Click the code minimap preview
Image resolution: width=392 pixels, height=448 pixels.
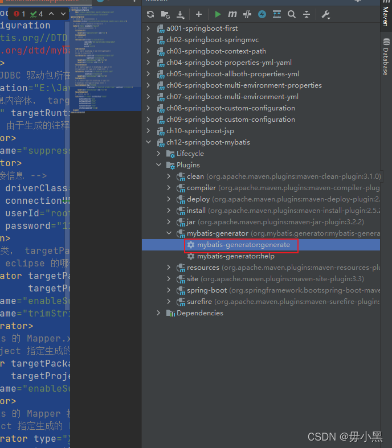tap(106, 59)
